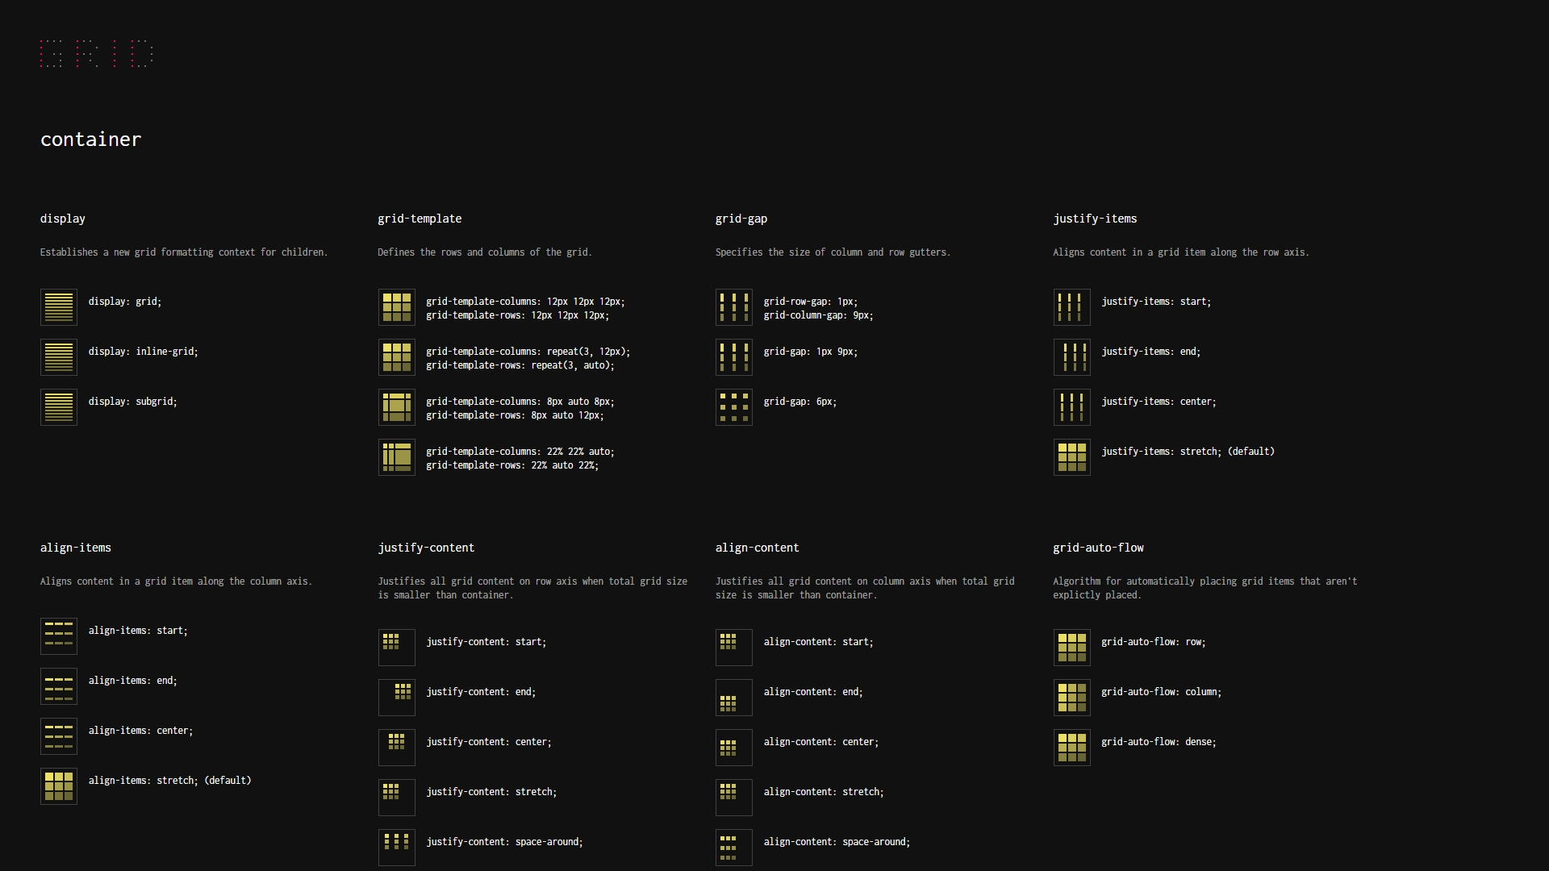Click the align-content: stretch icon
The width and height of the screenshot is (1549, 871).
(734, 798)
